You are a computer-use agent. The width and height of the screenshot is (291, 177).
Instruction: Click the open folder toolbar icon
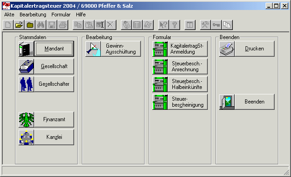(19, 25)
